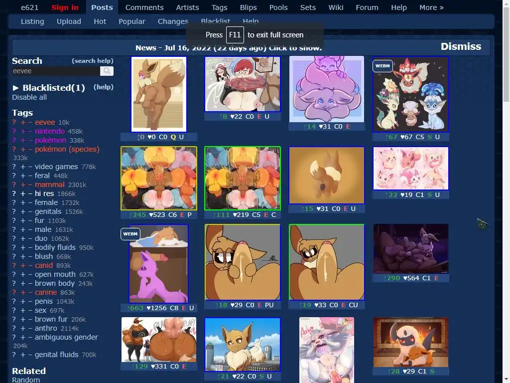Image resolution: width=510 pixels, height=383 pixels.
Task: Click the Sign in link
Action: [x=65, y=7]
